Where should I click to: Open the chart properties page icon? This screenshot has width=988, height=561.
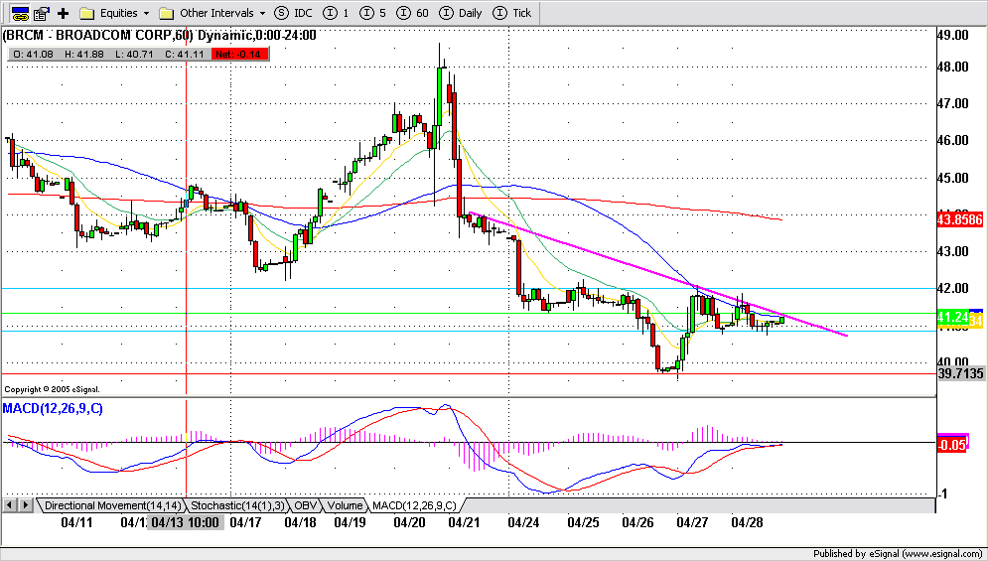coord(43,13)
